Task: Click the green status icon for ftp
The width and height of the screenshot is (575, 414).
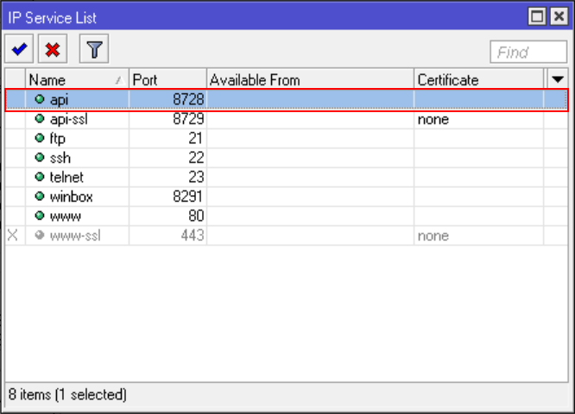Action: 40,138
